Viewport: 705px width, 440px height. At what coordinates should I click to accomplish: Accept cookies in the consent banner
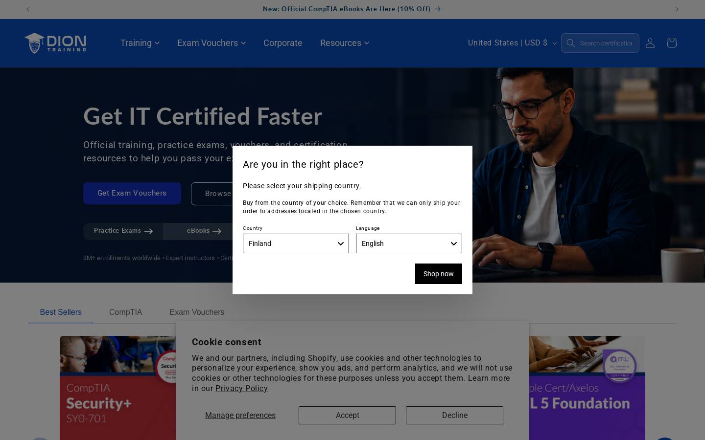click(x=347, y=415)
